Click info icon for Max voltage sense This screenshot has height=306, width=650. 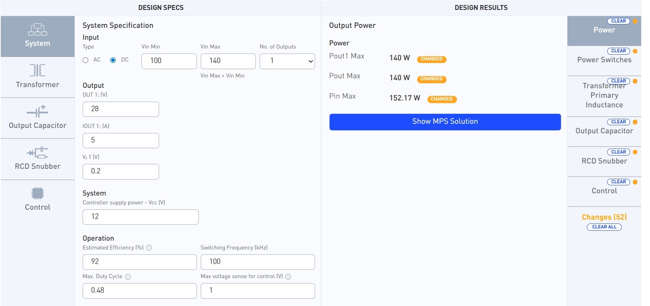(x=288, y=277)
